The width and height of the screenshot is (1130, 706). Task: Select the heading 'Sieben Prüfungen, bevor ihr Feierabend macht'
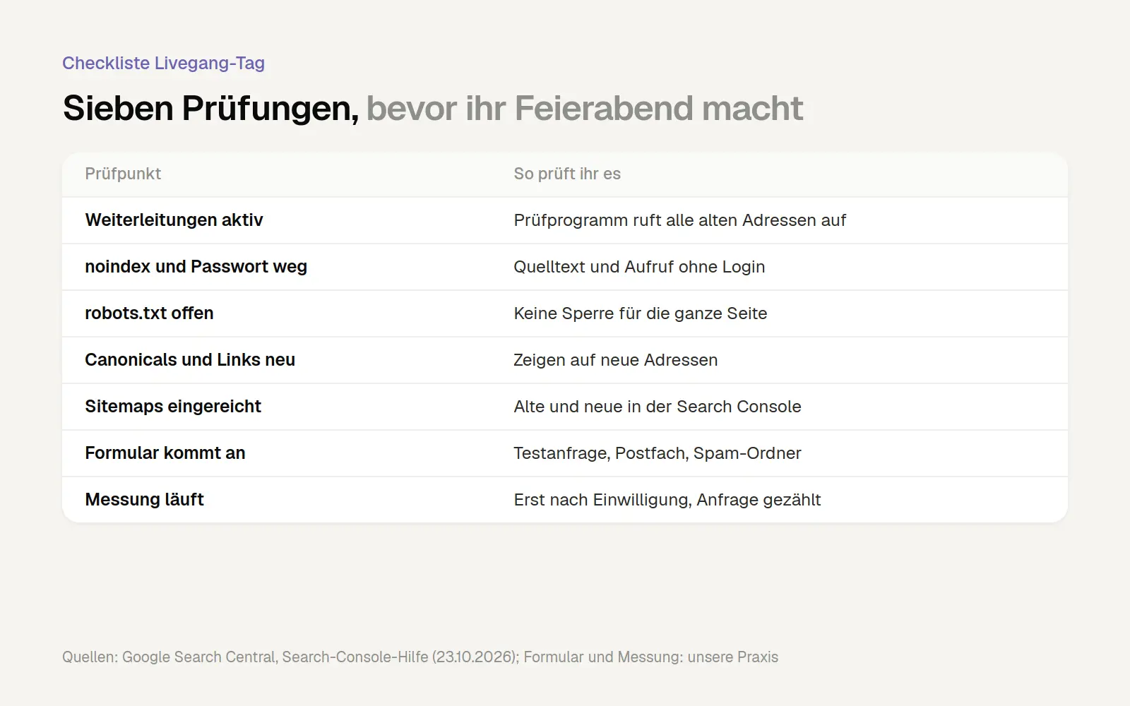click(433, 109)
